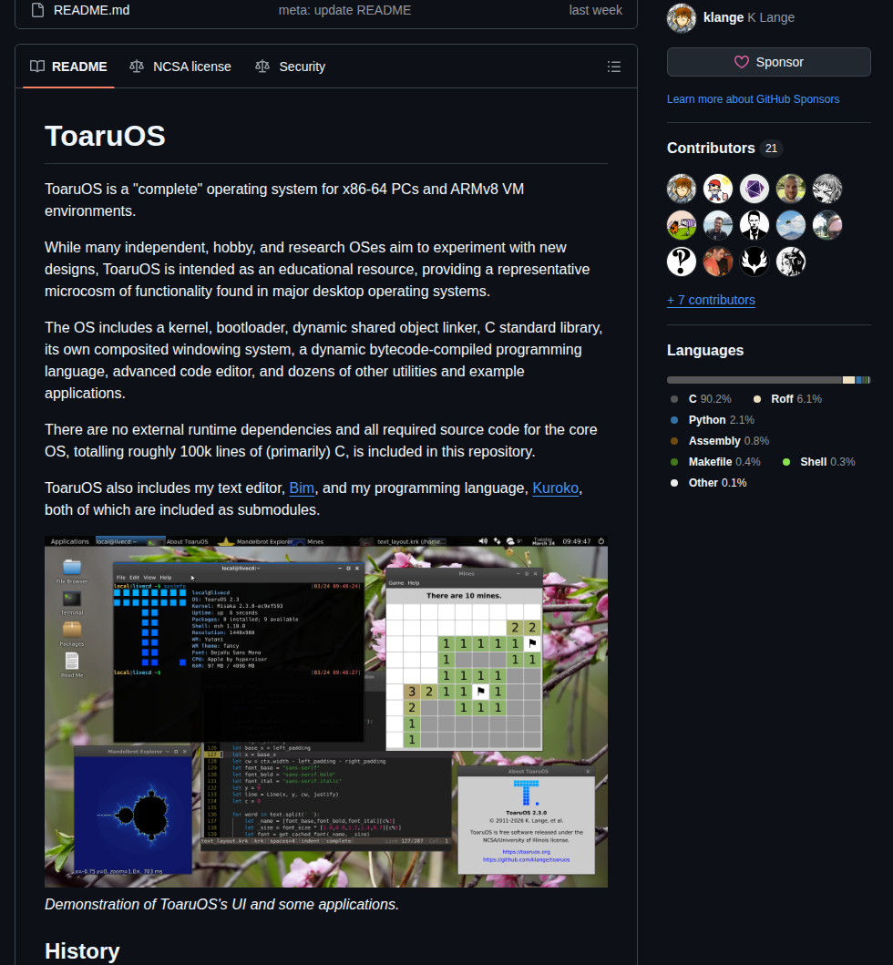Open contributor photo avatar with ferry on water

[x=718, y=225]
